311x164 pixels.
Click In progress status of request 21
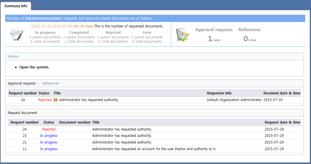tap(49, 142)
